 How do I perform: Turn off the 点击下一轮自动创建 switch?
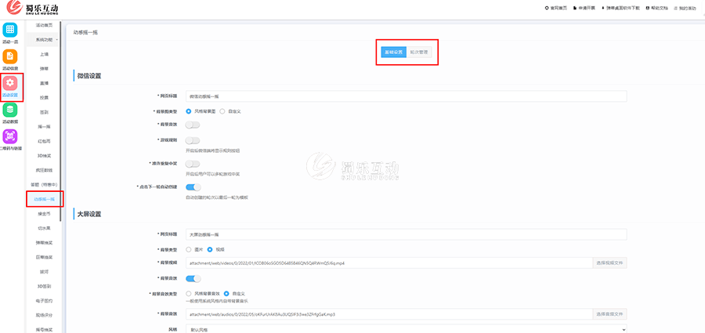pos(193,187)
